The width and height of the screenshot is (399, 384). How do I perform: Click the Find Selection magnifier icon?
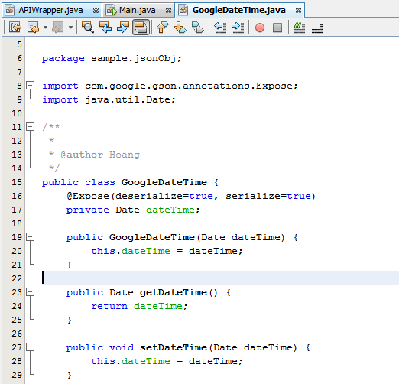tap(88, 27)
